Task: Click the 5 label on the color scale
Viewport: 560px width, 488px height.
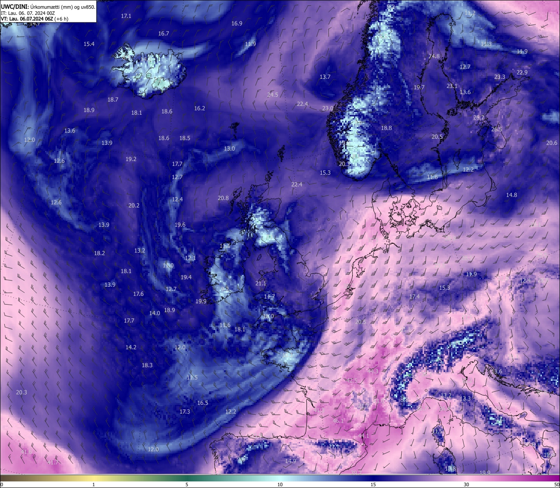Action: (187, 484)
